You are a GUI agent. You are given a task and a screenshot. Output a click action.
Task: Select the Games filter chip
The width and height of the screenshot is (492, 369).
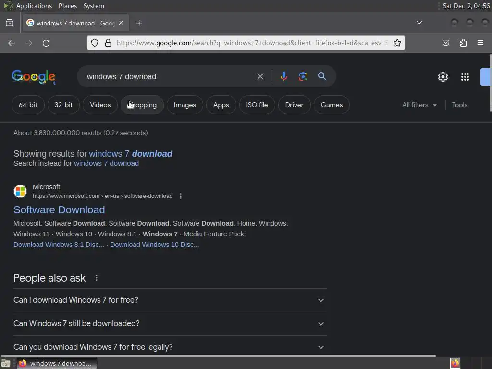coord(332,105)
